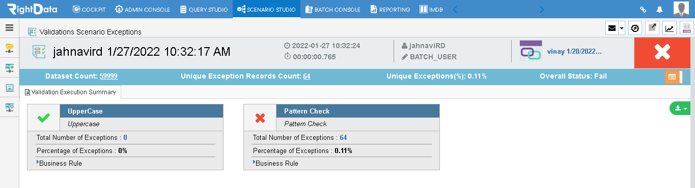Open the Pattern Check exceptions count 64

point(343,137)
